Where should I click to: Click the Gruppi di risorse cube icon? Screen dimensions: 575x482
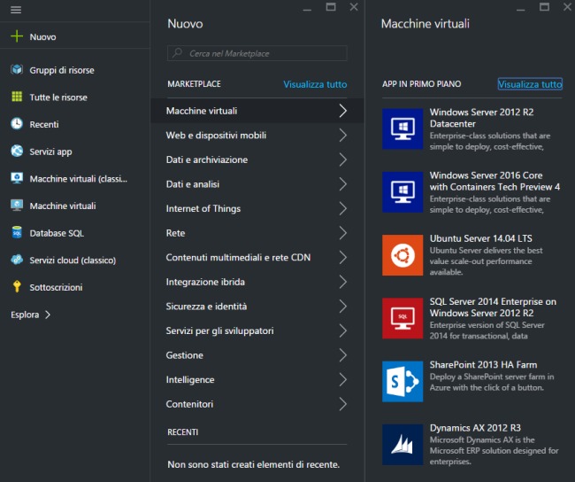17,69
